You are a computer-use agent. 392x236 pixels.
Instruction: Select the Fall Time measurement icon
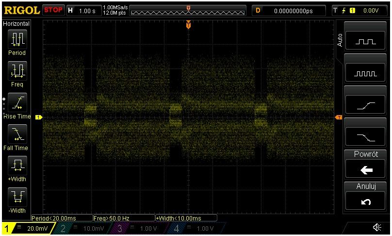[17, 134]
